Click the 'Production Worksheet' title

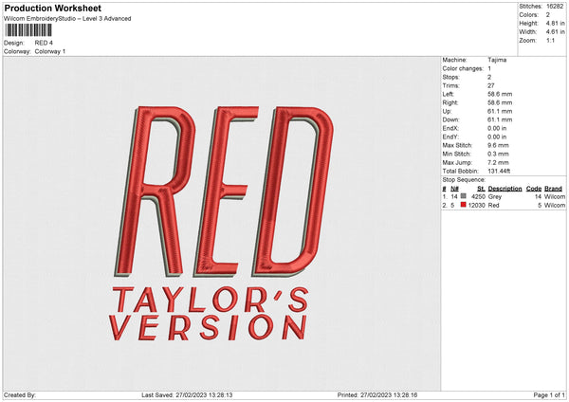coord(52,8)
